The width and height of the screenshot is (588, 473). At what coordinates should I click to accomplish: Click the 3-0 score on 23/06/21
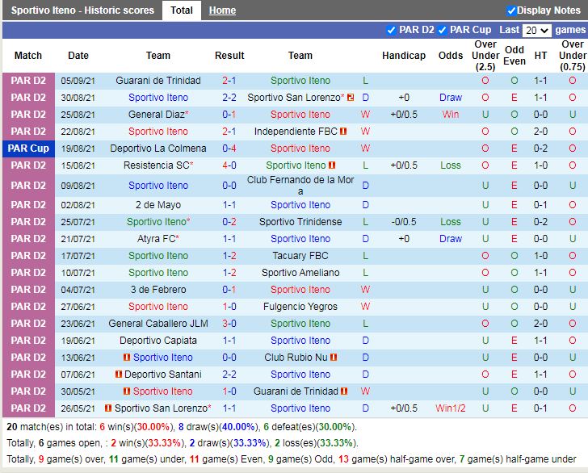click(229, 324)
